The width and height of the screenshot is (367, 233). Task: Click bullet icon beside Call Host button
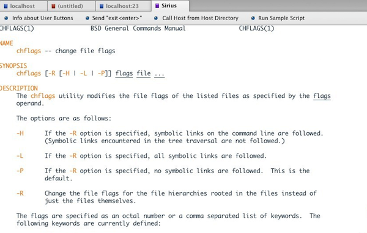156,18
